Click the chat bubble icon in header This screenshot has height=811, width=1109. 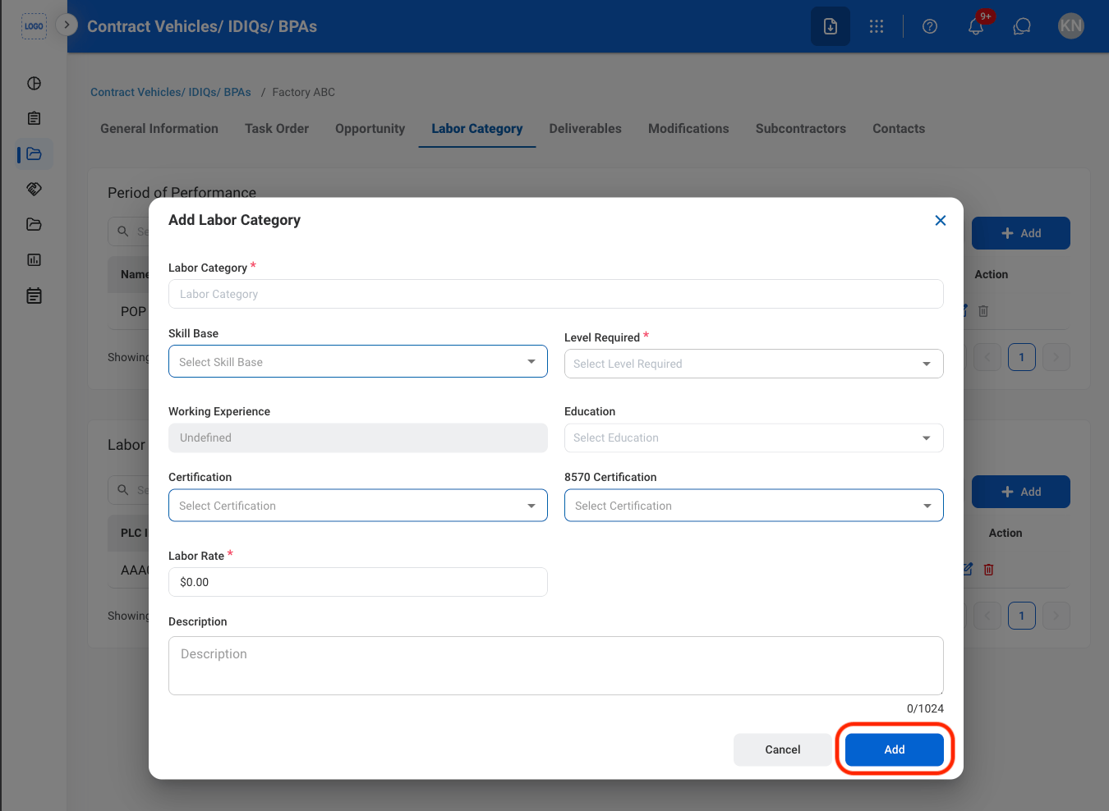point(1022,26)
